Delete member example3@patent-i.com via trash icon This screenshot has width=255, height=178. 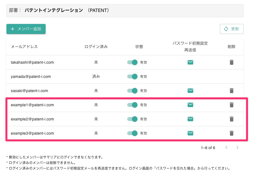(x=232, y=133)
